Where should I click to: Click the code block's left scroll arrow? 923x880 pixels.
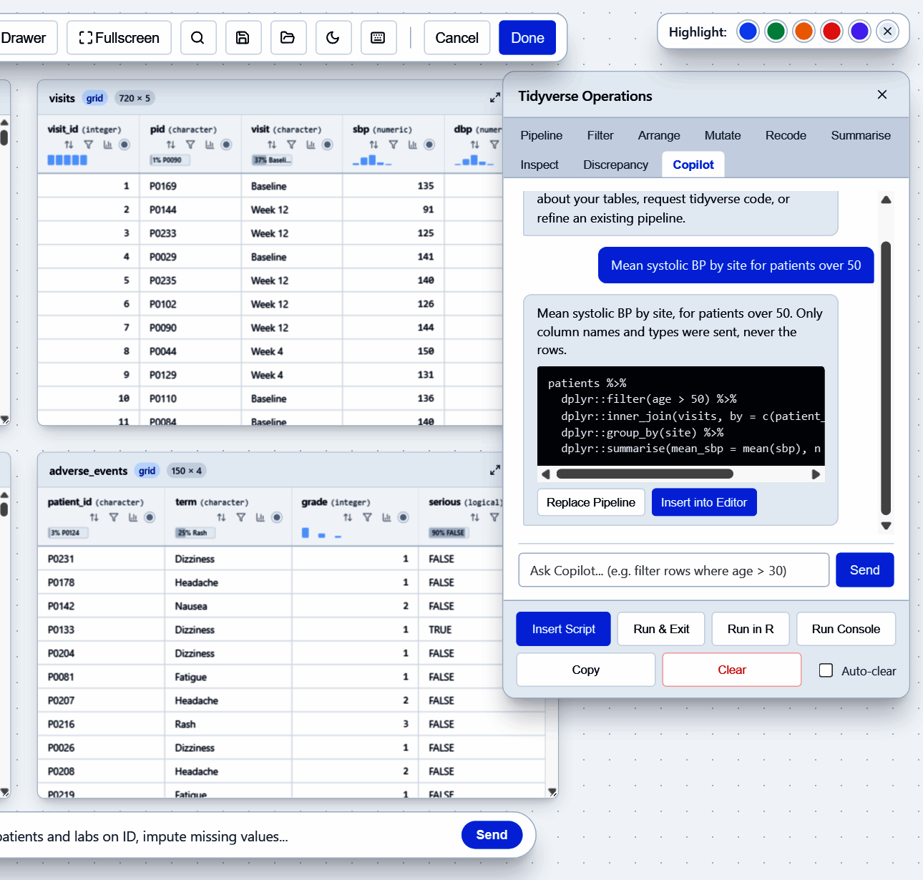coord(546,474)
